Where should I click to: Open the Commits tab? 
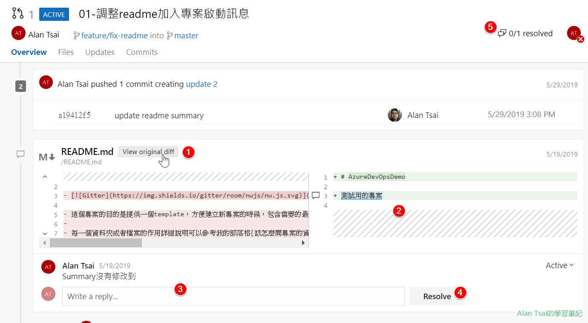pyautogui.click(x=142, y=52)
